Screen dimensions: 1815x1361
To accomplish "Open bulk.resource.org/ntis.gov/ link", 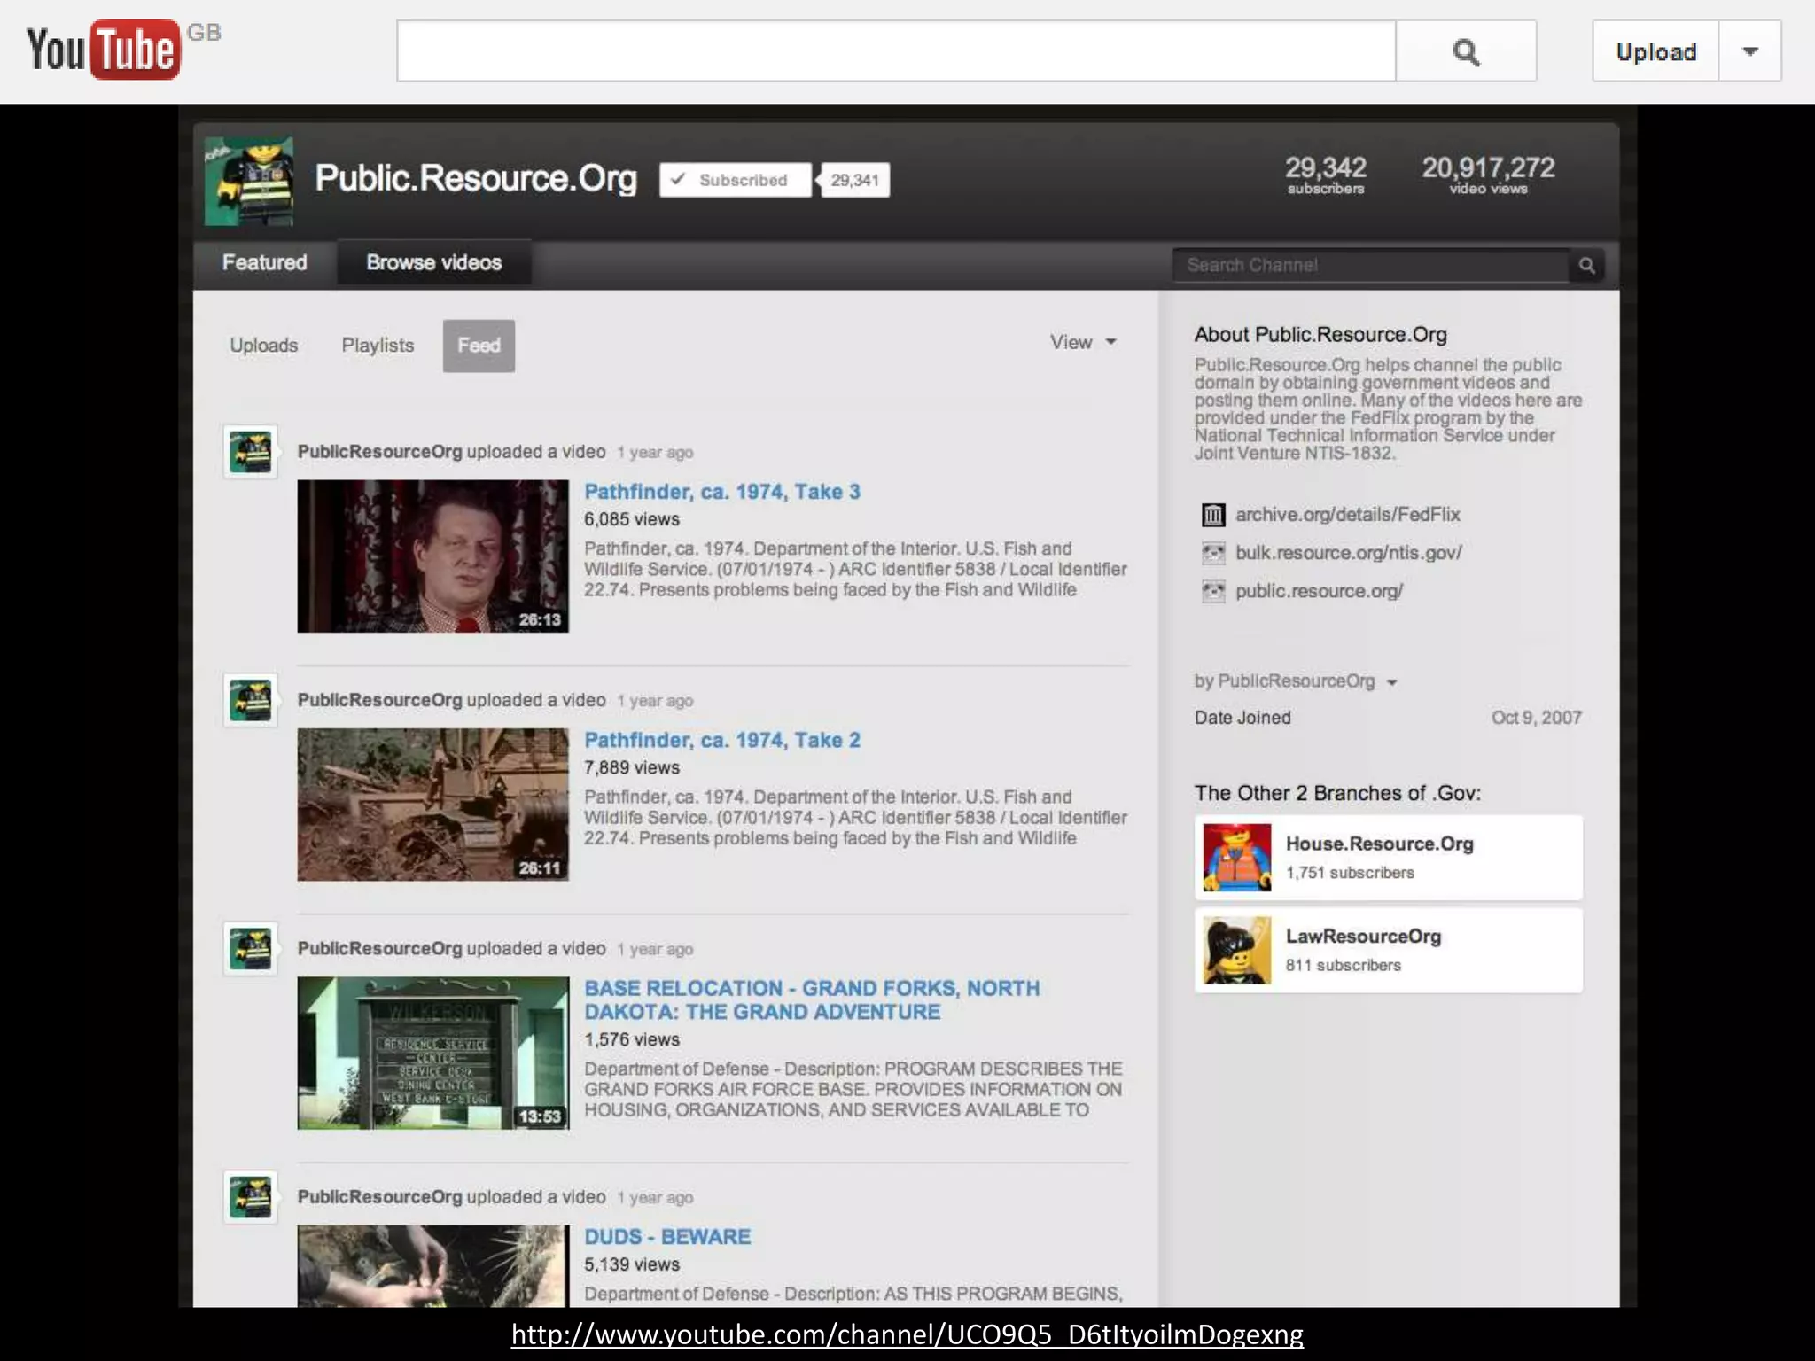I will (x=1348, y=553).
